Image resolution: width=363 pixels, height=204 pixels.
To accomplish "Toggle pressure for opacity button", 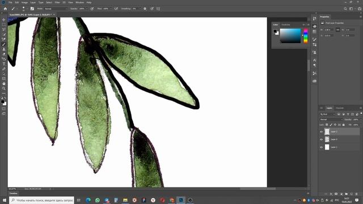I will tap(92, 9).
